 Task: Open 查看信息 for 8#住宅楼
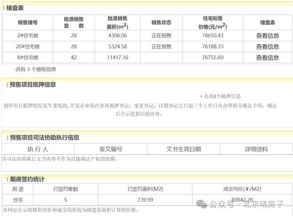pyautogui.click(x=267, y=58)
